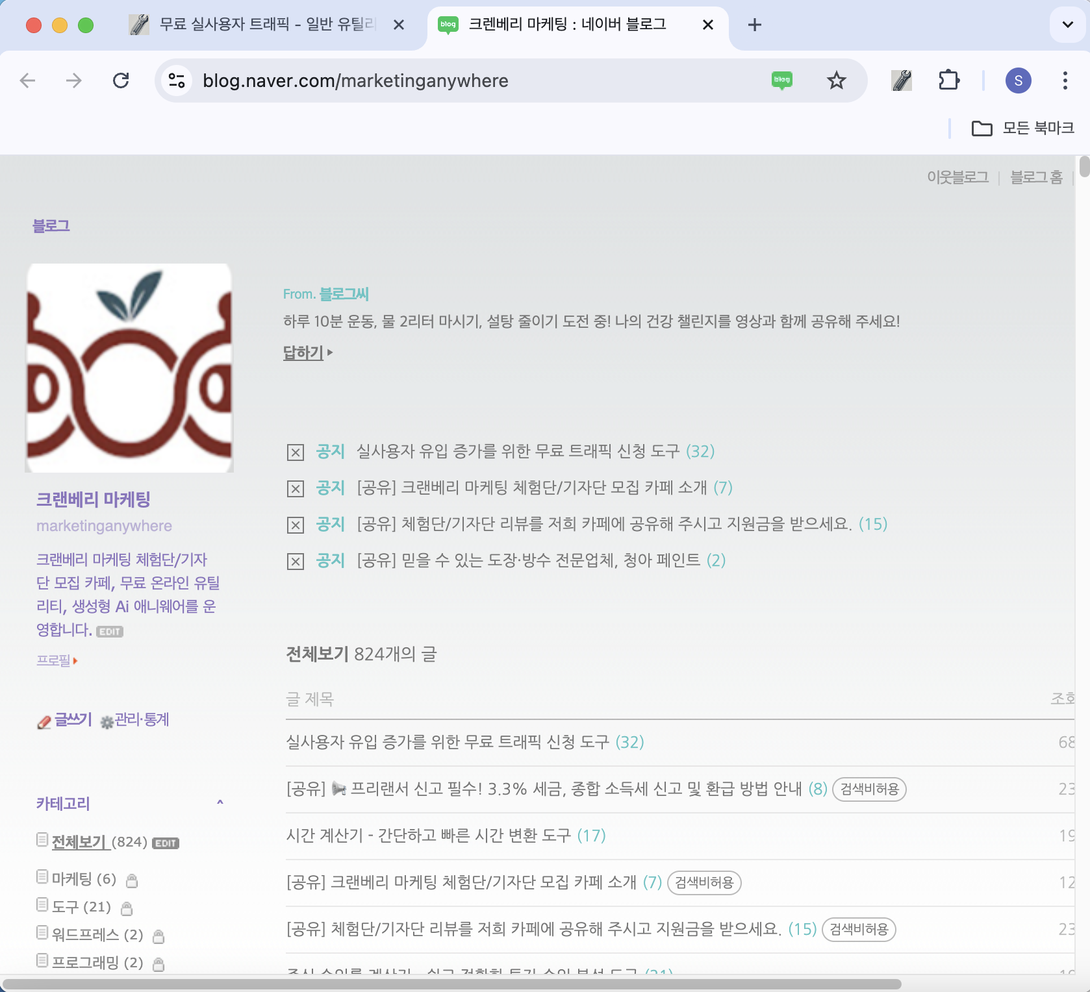Open list post 실사용자 유입 증가를 위한 무료 트래픽 신청 도구
Viewport: 1090px width, 992px height.
(448, 742)
